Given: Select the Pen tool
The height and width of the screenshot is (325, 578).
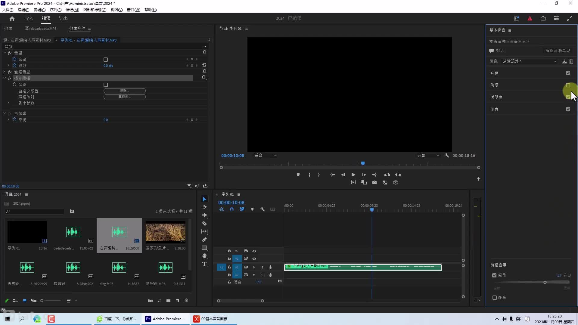Looking at the screenshot, I should [x=204, y=240].
